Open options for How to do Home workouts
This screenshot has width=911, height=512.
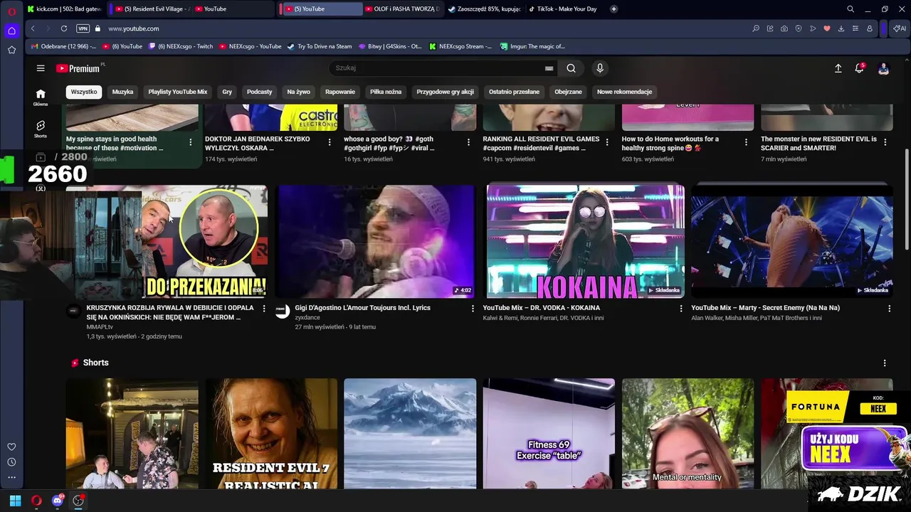pos(746,142)
